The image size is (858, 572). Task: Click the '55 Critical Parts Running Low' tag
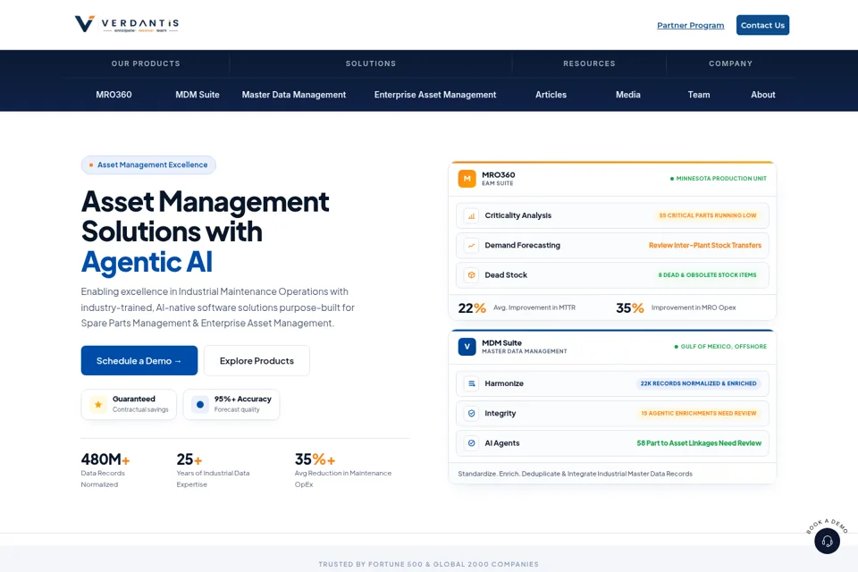708,215
